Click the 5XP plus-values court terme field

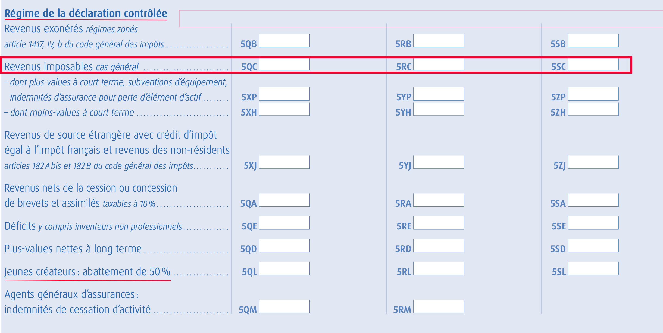284,94
